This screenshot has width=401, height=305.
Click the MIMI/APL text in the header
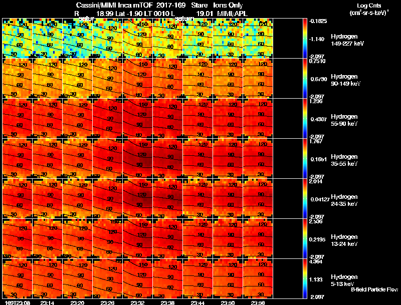click(x=232, y=14)
